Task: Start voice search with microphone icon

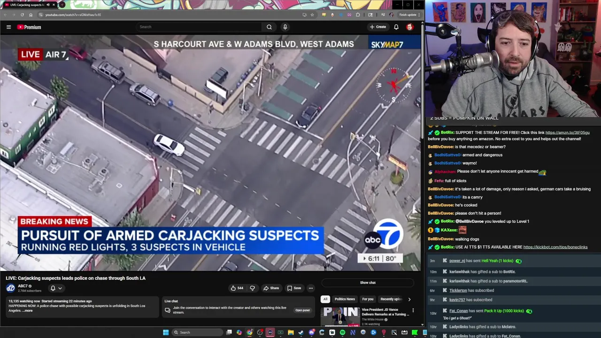Action: [285, 27]
